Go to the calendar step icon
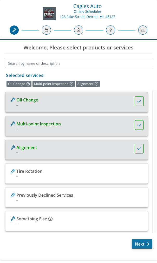The height and width of the screenshot is (263, 157). point(46,30)
